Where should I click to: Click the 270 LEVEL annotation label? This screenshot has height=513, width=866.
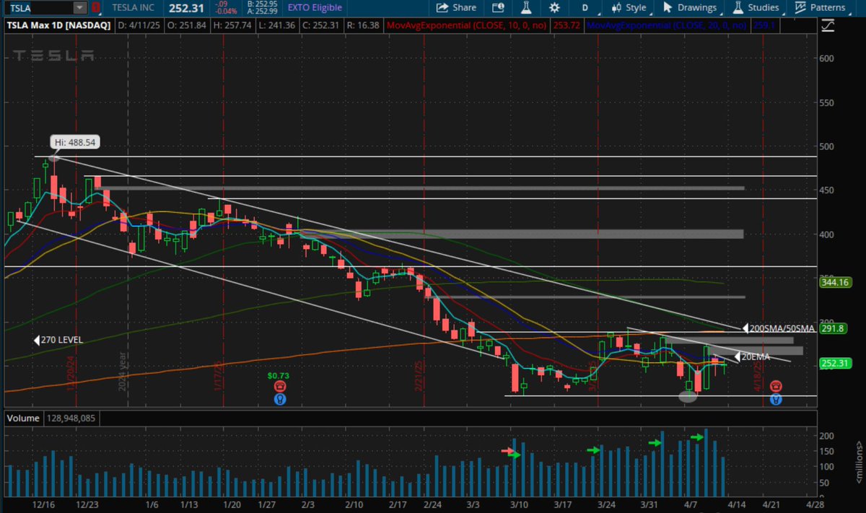pos(62,340)
